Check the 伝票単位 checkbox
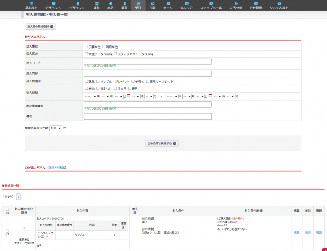Screen dimensions: 327x251 [x=86, y=46]
